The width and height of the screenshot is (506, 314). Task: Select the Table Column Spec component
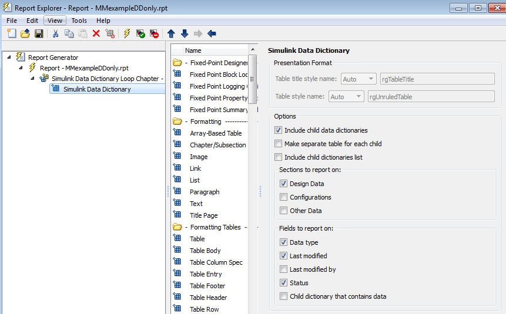[x=216, y=262]
